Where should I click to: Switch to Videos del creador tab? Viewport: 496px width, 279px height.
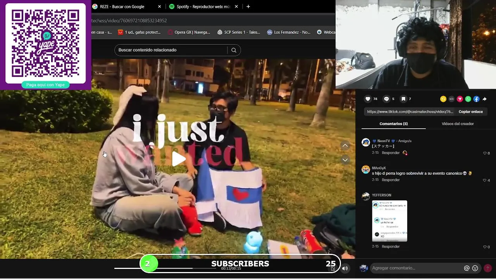coord(458,124)
